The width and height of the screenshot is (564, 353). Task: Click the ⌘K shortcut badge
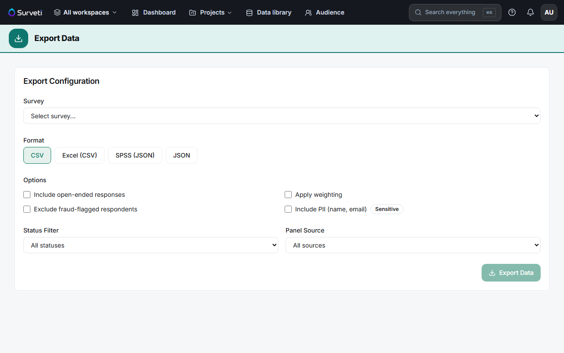[489, 12]
